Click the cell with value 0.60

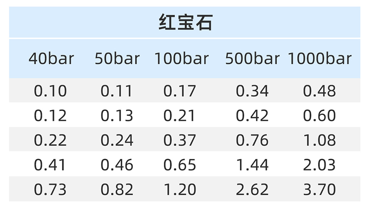point(319,116)
